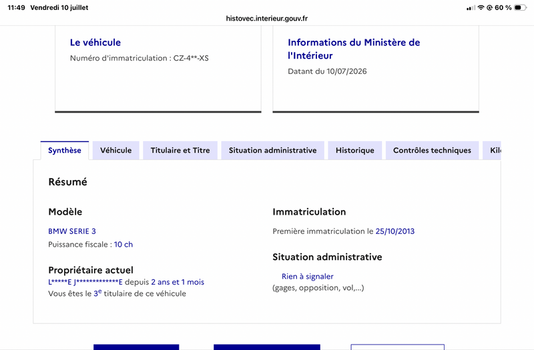Click '2 ans et 1 mois' duration

pyautogui.click(x=178, y=282)
